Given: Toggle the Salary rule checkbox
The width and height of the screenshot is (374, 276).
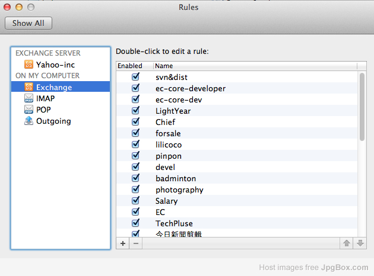Looking at the screenshot, I should 135,201.
